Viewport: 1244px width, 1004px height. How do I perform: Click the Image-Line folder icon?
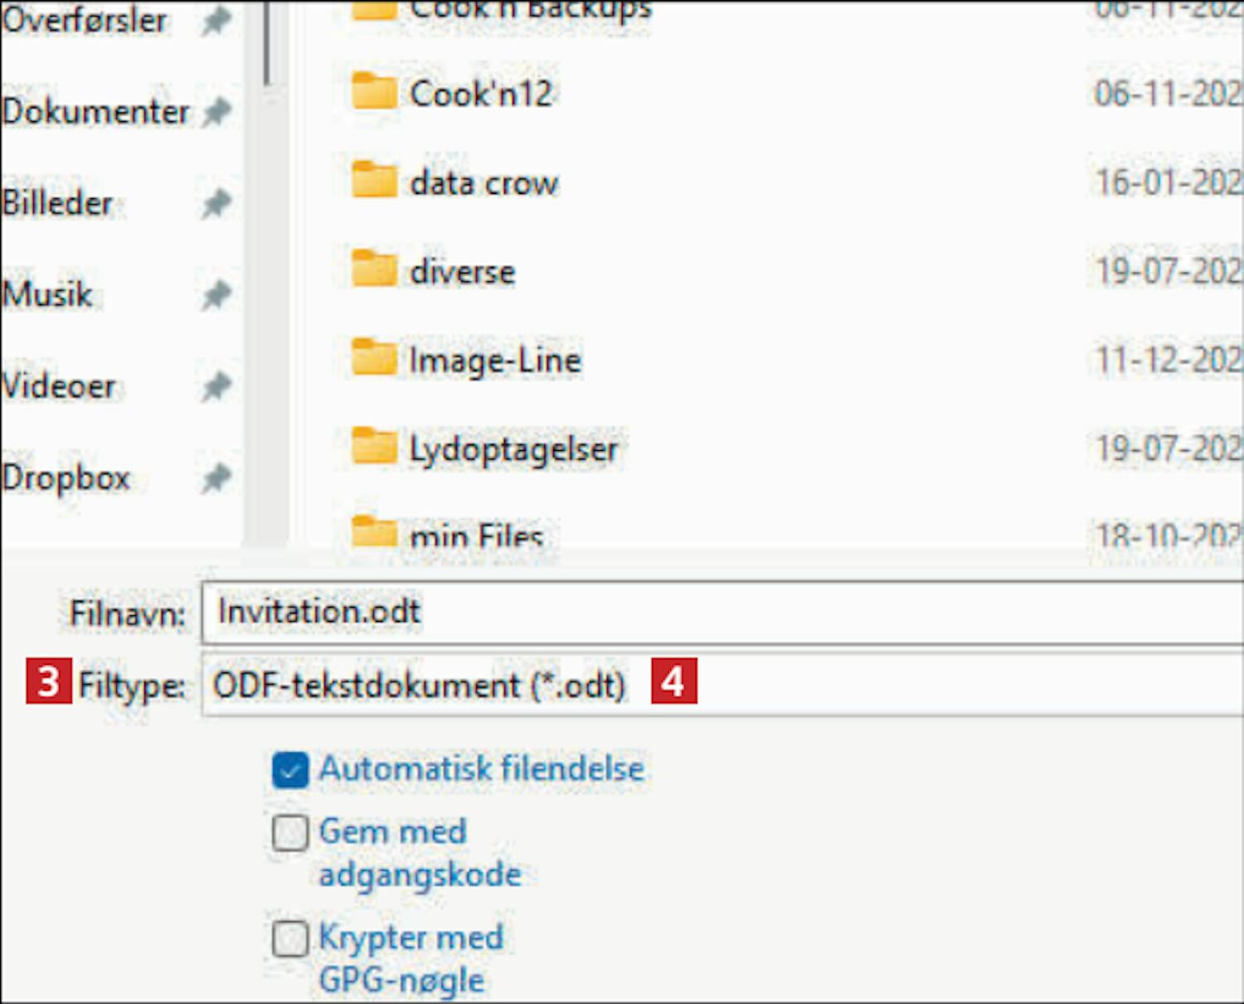click(373, 358)
